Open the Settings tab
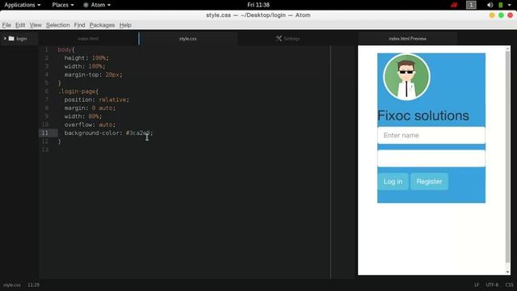 click(x=288, y=39)
